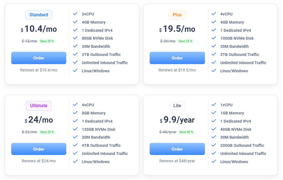Click Renews at $48/year text

[x=177, y=161]
